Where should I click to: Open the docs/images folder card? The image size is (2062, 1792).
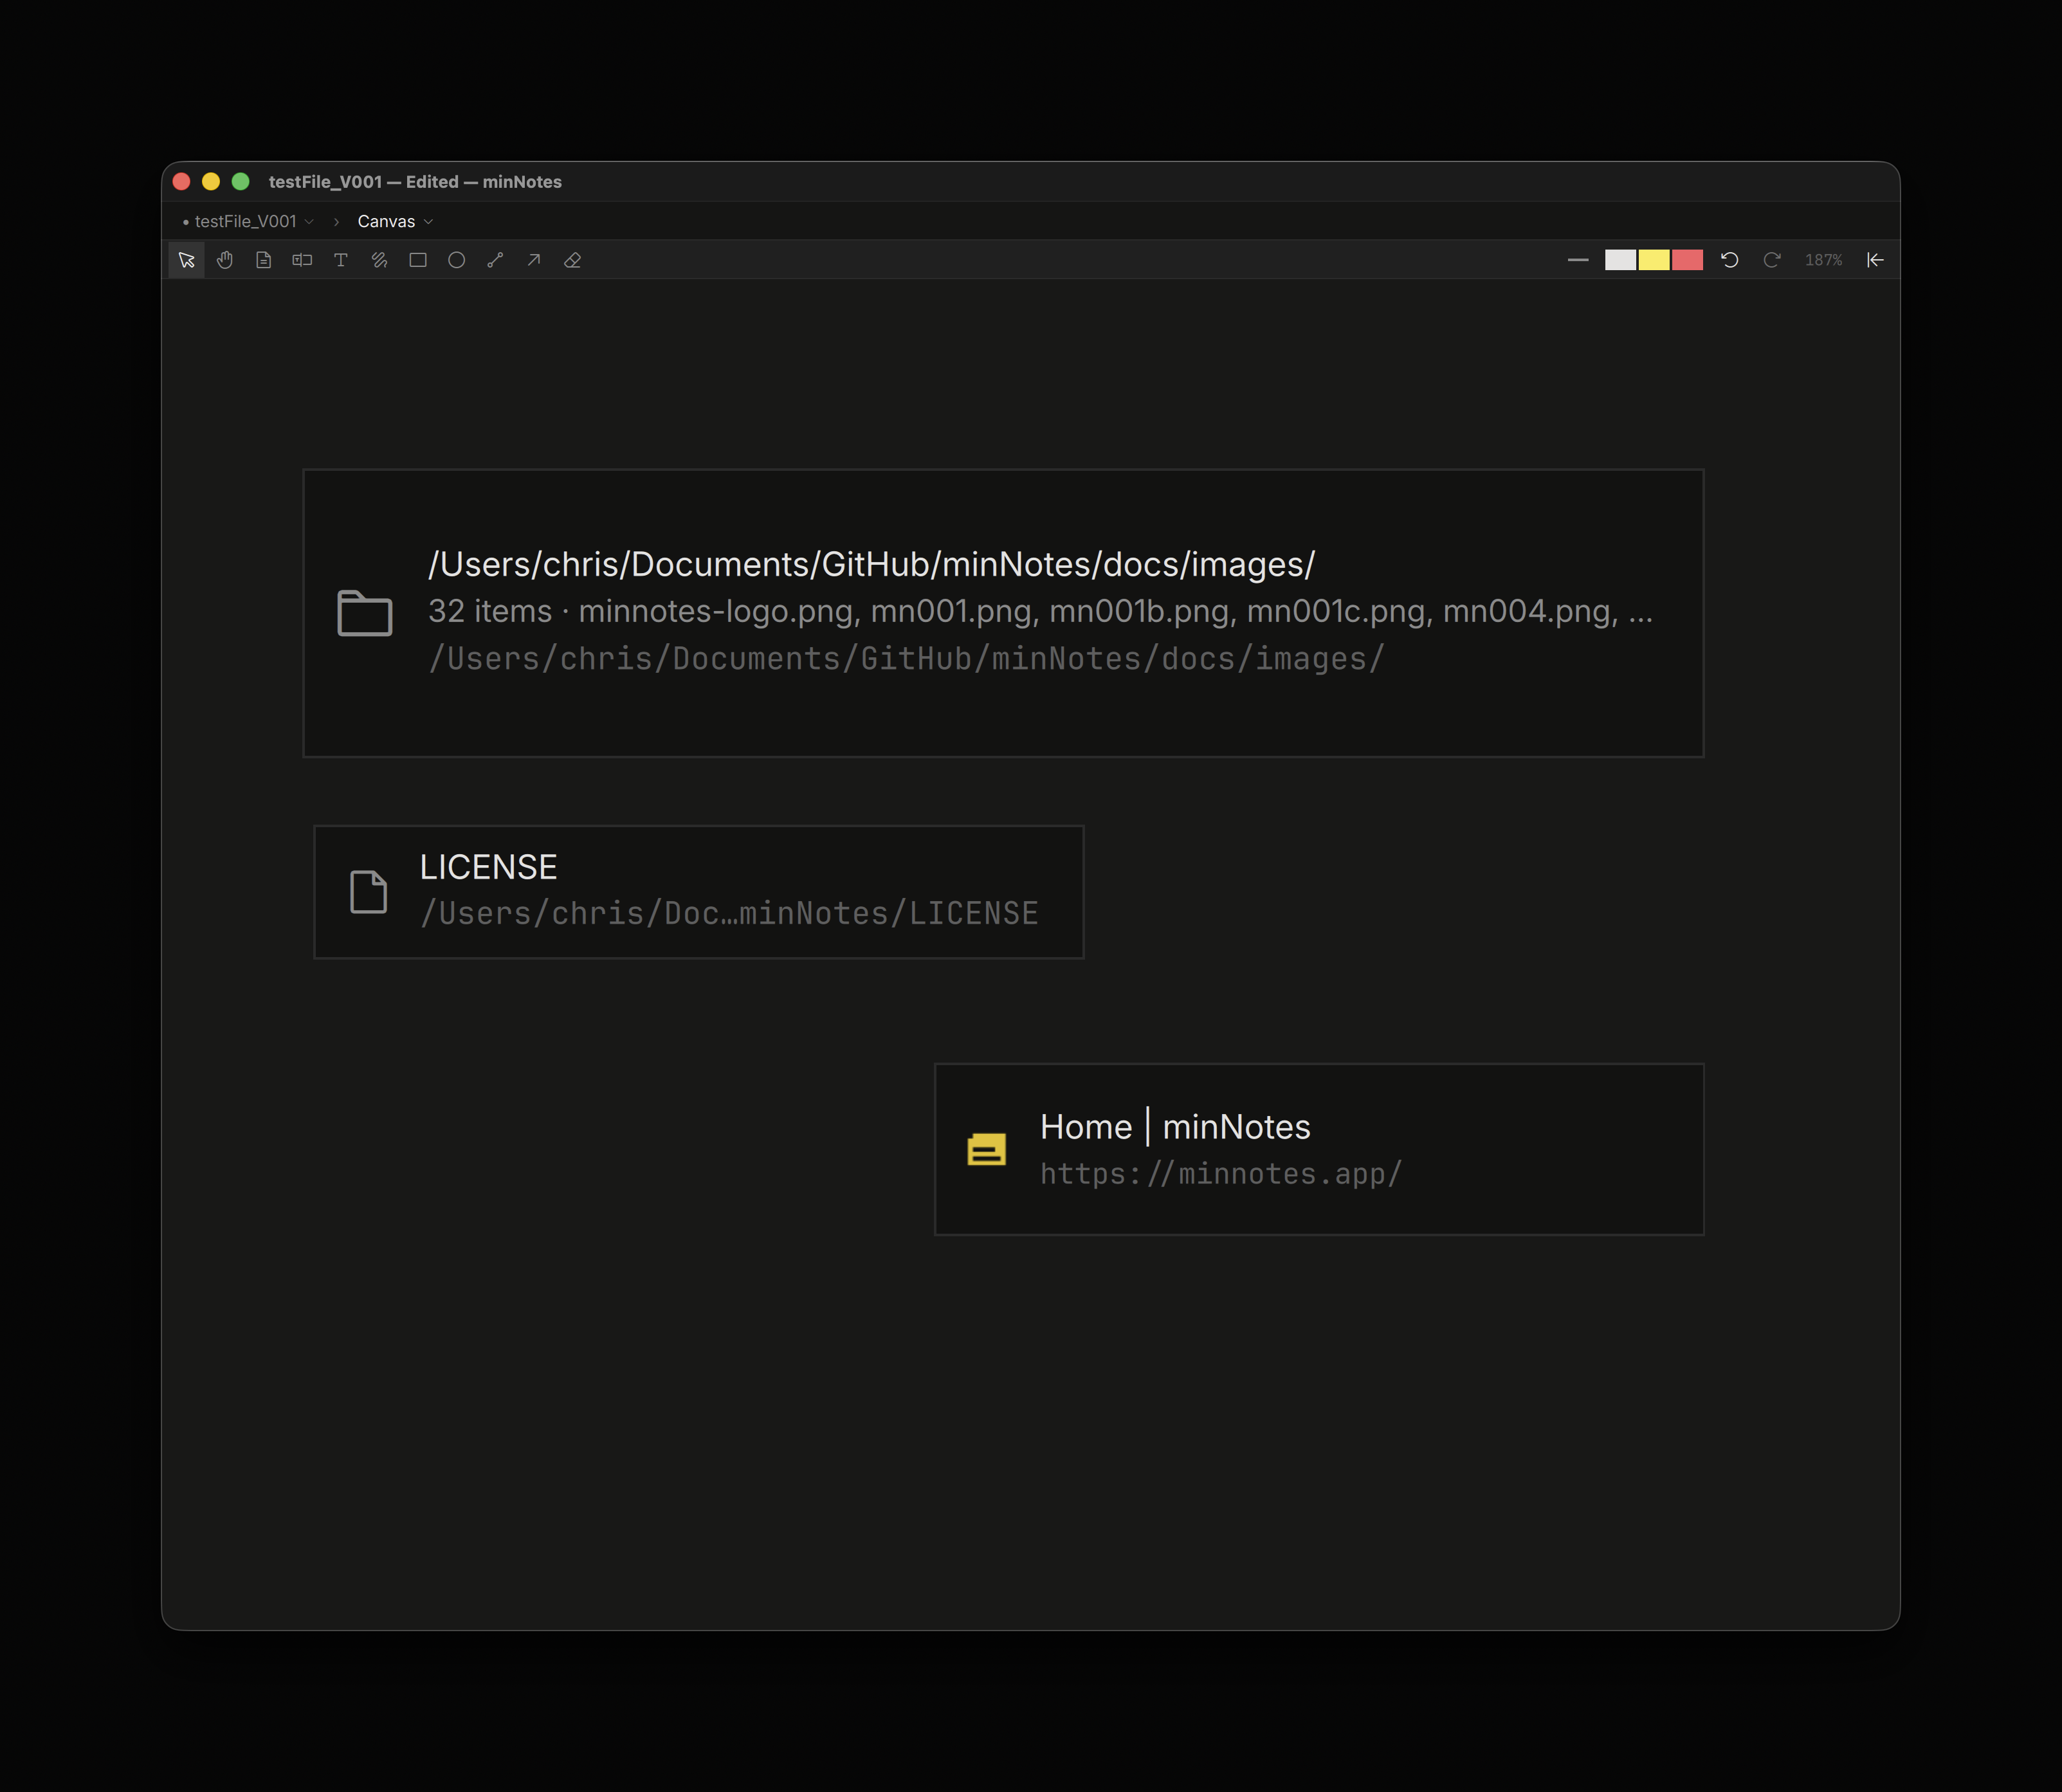(1003, 613)
